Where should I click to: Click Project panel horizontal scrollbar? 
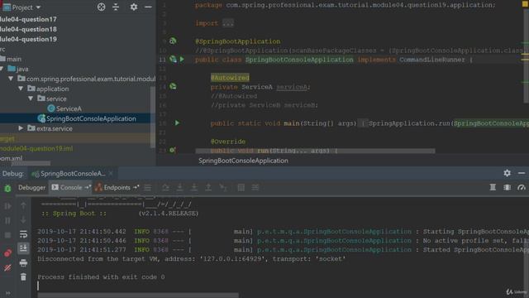(31, 164)
